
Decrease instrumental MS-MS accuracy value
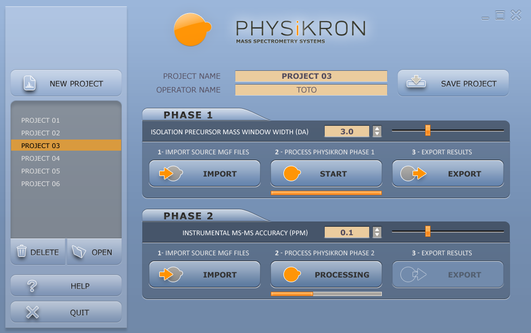click(x=377, y=235)
